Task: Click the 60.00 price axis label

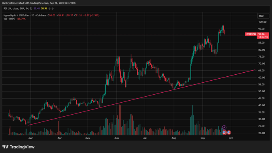Action: 262,77
